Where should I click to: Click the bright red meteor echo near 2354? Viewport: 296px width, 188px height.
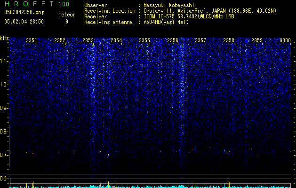coord(108,156)
